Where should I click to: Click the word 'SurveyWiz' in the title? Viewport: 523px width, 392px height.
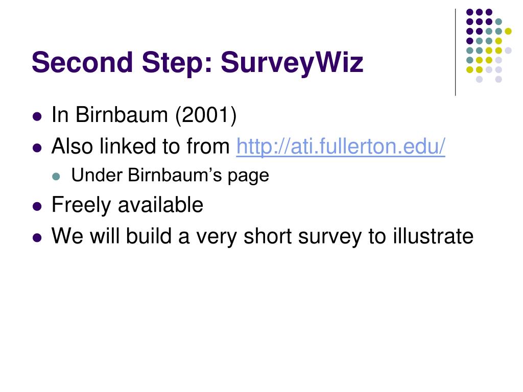tap(292, 62)
